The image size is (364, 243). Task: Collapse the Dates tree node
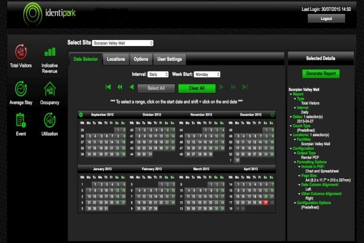[x=291, y=117]
